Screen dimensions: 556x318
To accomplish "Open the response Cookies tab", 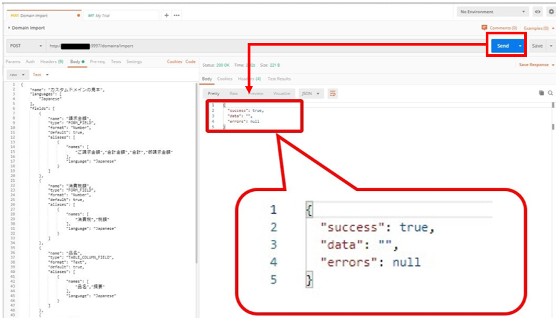I will tap(225, 79).
